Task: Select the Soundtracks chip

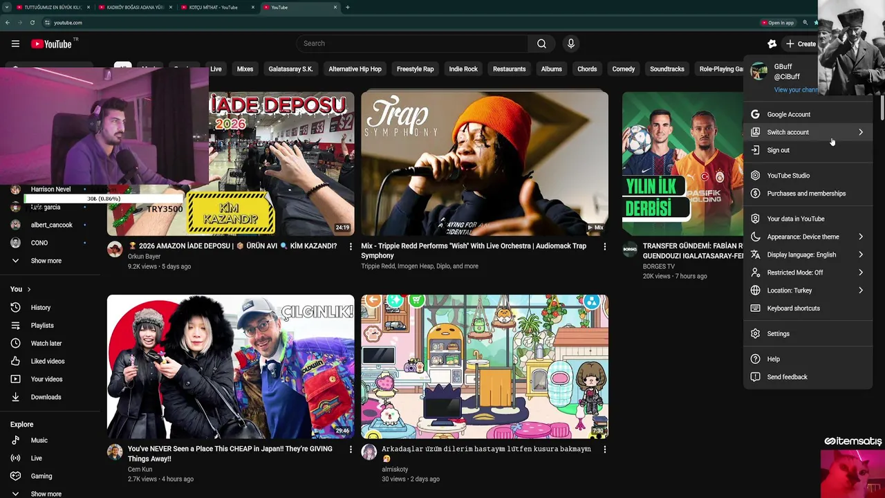Action: click(667, 69)
